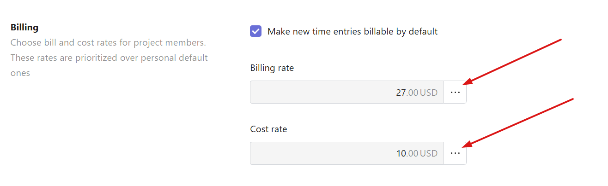Screen dimensions: 608x186
Task: Open the Cost rate ellipsis options
Action: click(x=455, y=153)
